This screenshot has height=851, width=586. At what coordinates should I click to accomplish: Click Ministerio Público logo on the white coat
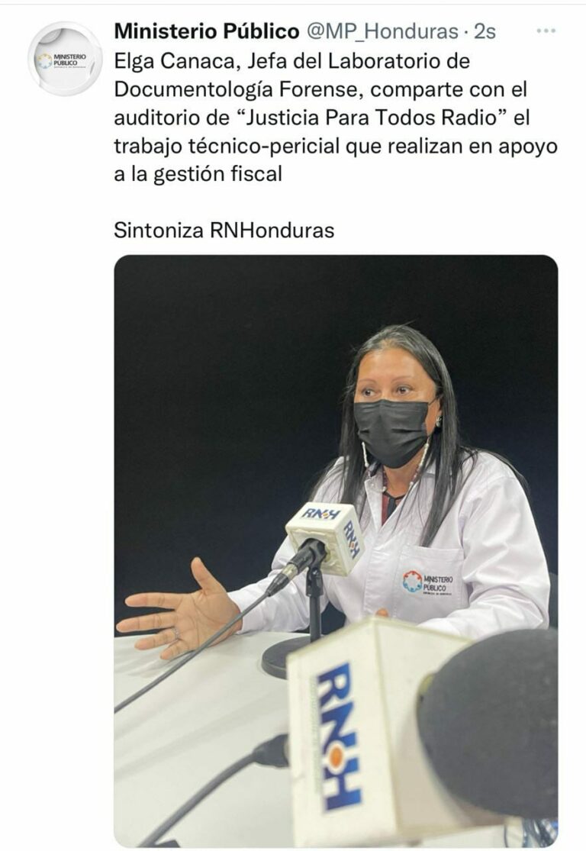click(427, 582)
